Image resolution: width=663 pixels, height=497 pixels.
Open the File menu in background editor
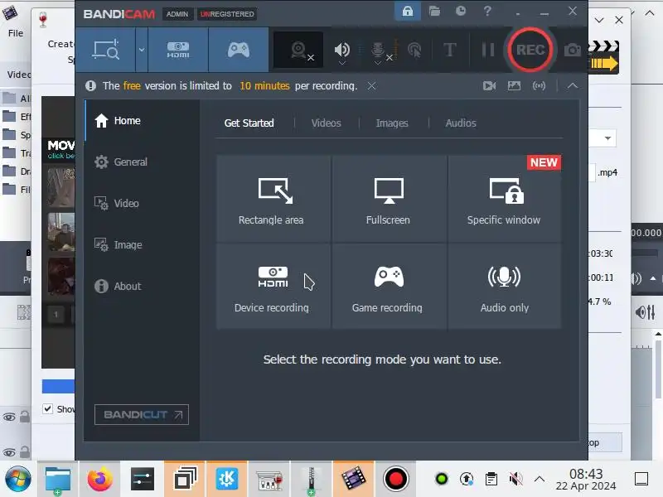pyautogui.click(x=16, y=33)
